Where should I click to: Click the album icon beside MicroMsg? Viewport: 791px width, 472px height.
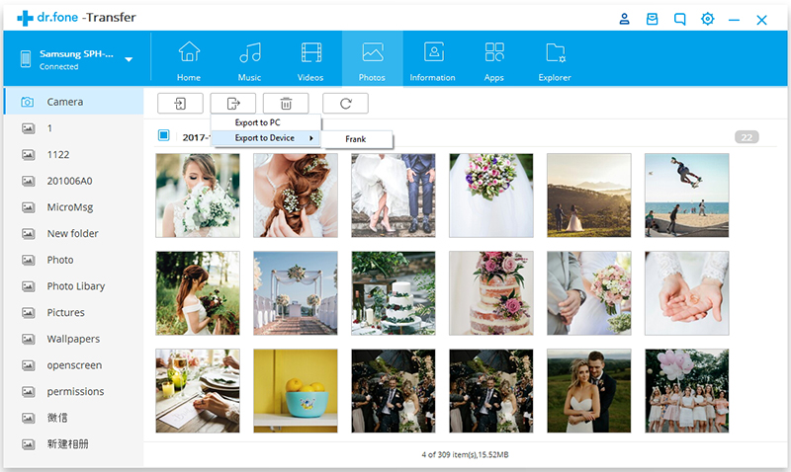point(29,207)
